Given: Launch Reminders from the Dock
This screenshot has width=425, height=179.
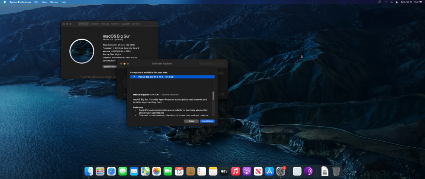Looking at the screenshot, I should point(201,171).
